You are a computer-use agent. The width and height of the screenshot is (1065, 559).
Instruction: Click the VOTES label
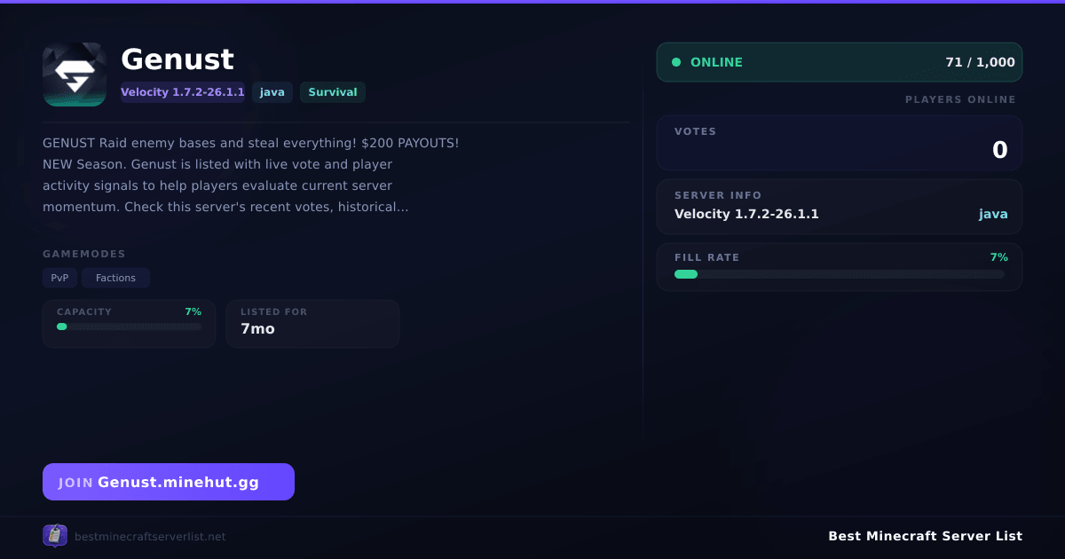click(x=695, y=131)
